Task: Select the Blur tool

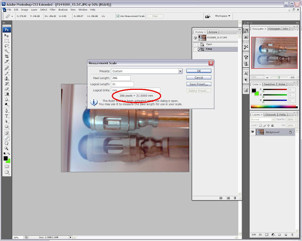Action: point(7,99)
